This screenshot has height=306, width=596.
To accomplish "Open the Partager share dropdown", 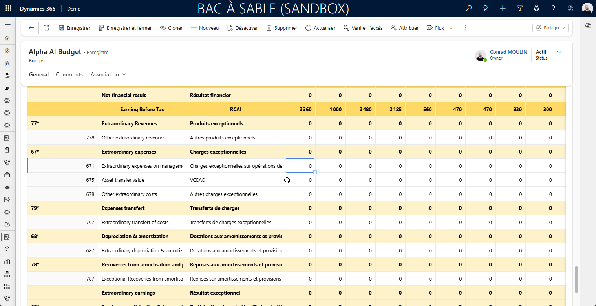I will (x=550, y=28).
